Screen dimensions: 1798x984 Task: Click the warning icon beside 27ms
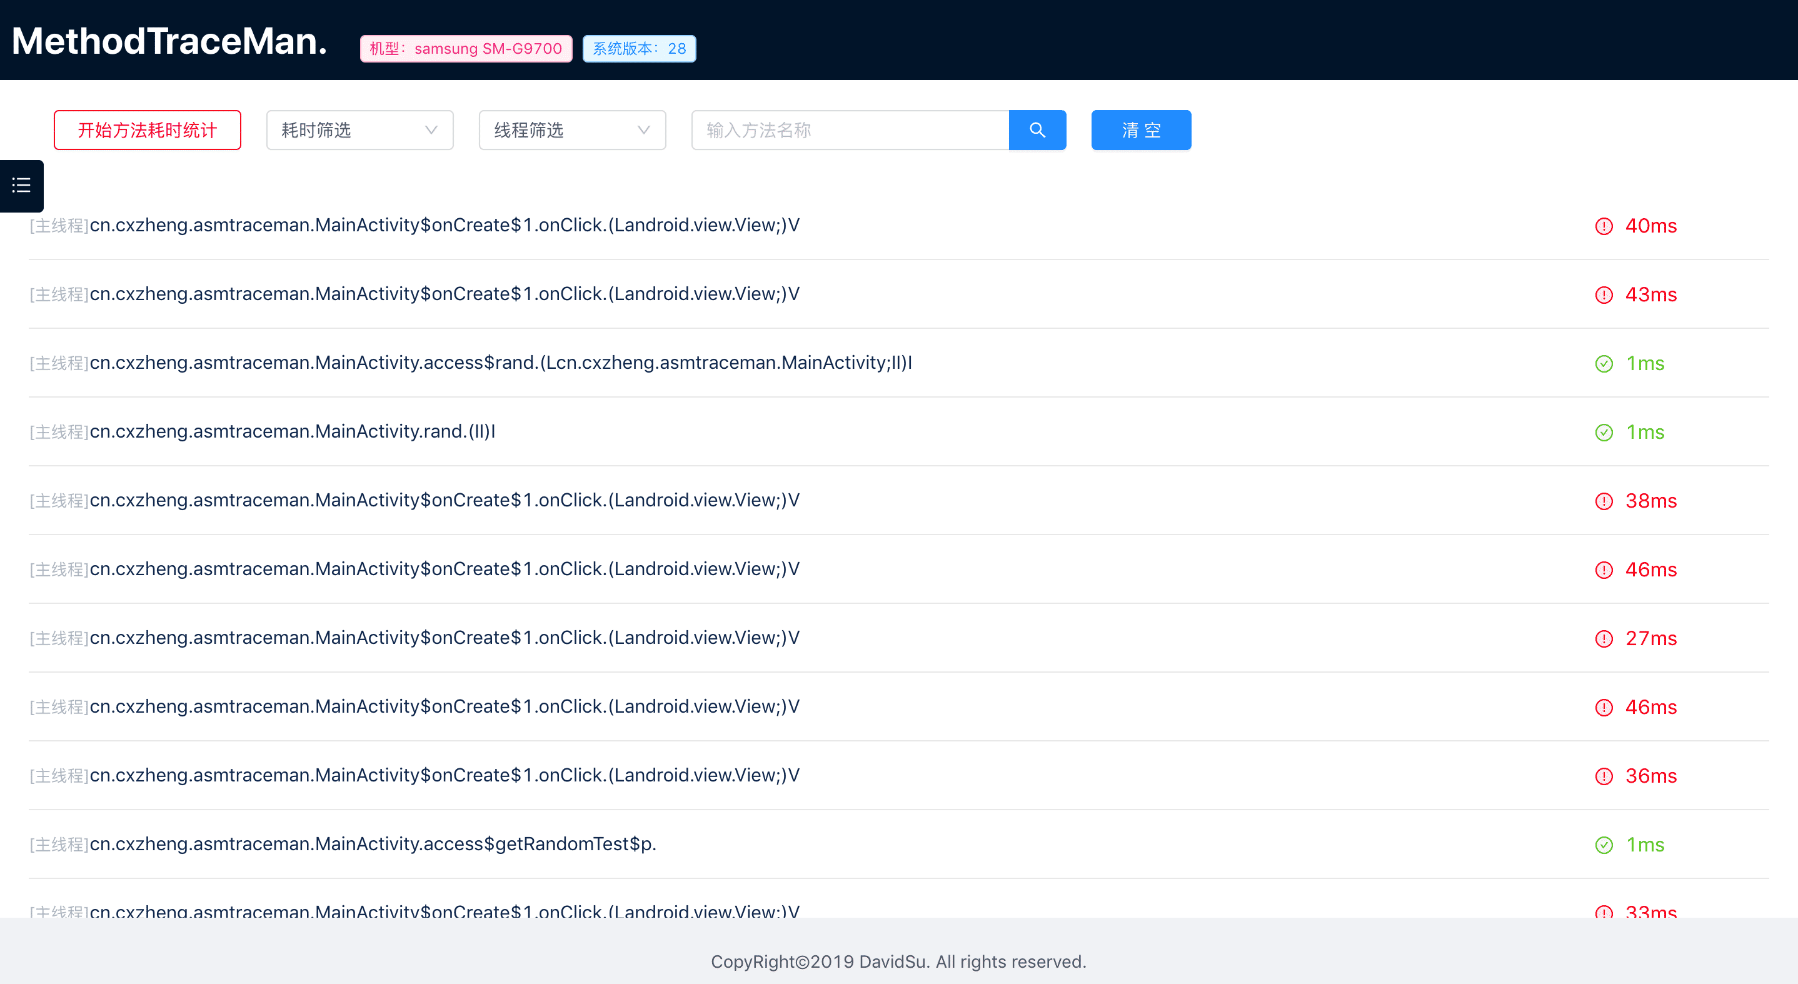click(1604, 638)
